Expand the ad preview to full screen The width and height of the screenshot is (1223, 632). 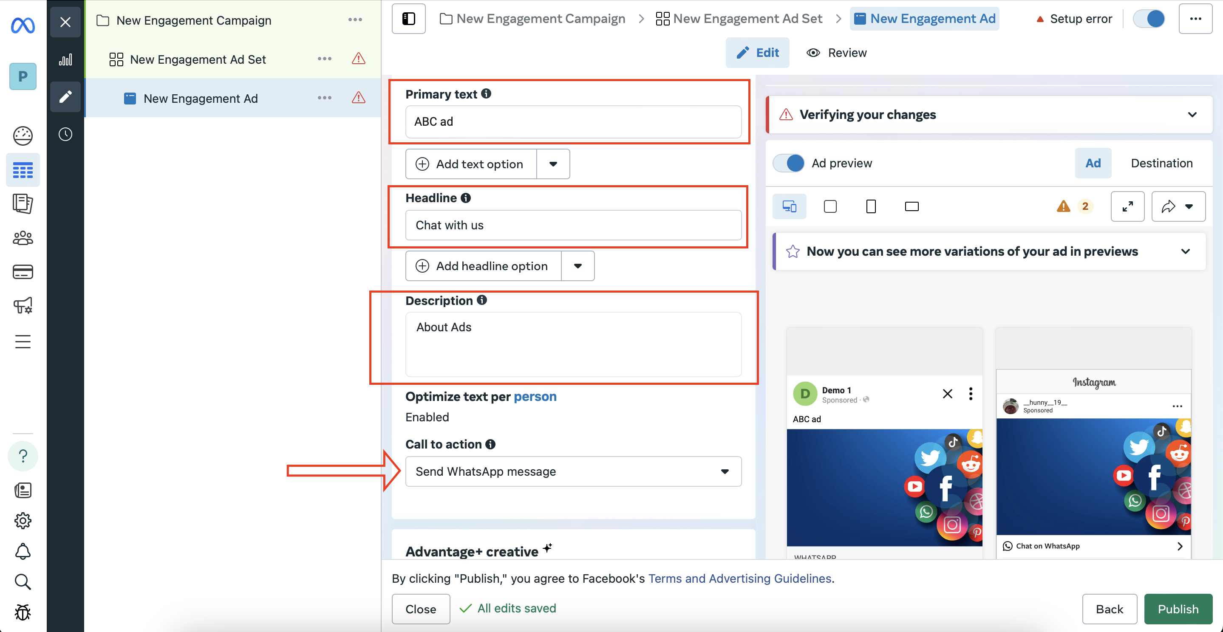point(1128,206)
